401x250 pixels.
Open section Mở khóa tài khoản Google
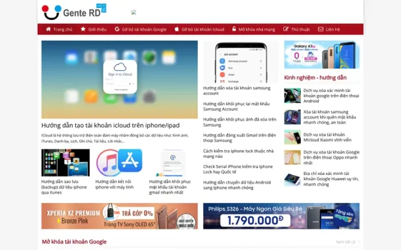pos(74,242)
